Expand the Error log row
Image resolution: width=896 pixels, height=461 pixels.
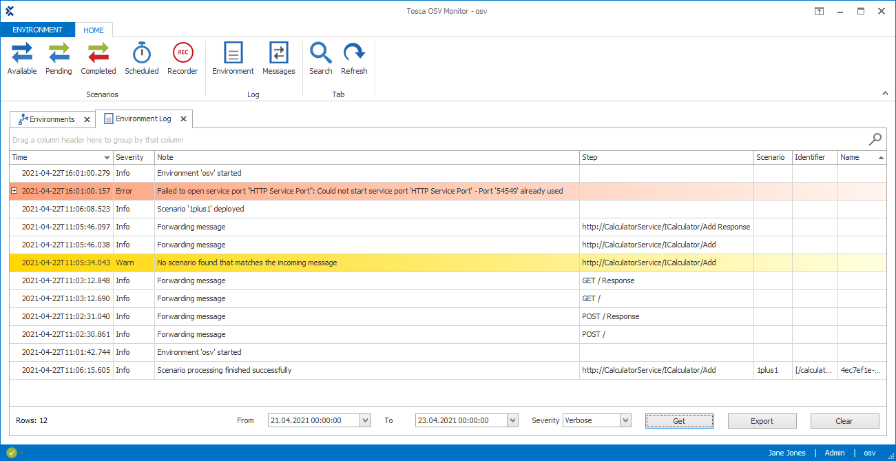[x=14, y=191]
